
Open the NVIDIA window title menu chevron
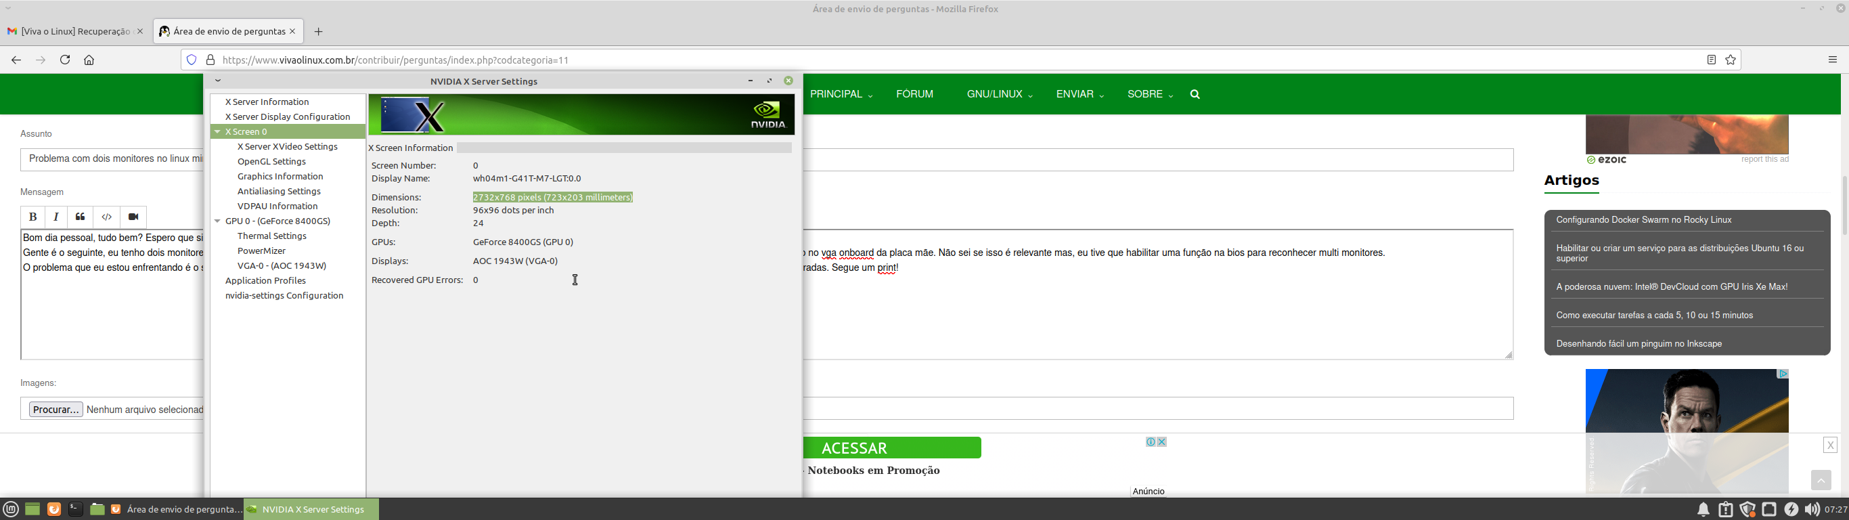pos(217,81)
